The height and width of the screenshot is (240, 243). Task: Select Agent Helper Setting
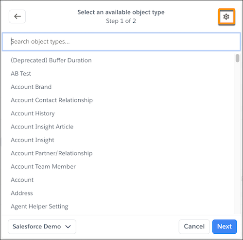[39, 207]
